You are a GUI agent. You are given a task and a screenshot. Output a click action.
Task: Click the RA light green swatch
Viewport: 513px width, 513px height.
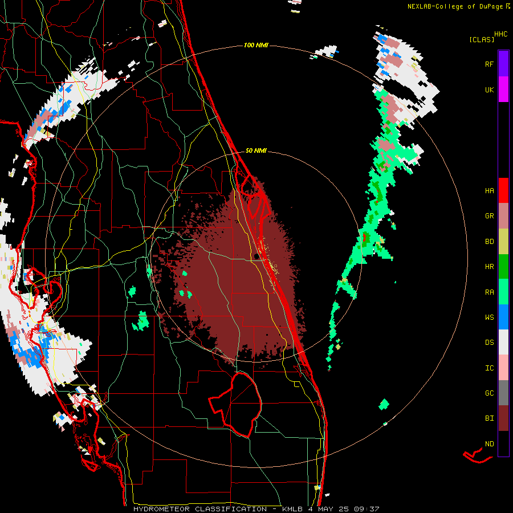click(503, 292)
